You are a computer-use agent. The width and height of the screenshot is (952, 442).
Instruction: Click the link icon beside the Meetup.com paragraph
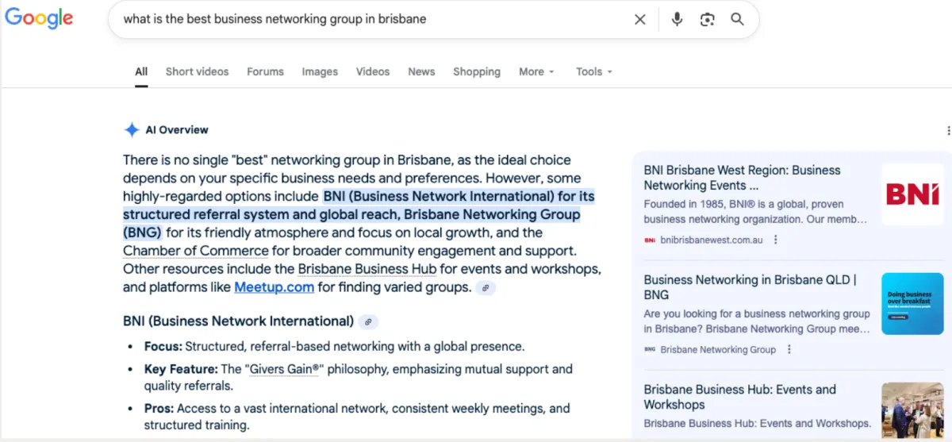(x=486, y=288)
